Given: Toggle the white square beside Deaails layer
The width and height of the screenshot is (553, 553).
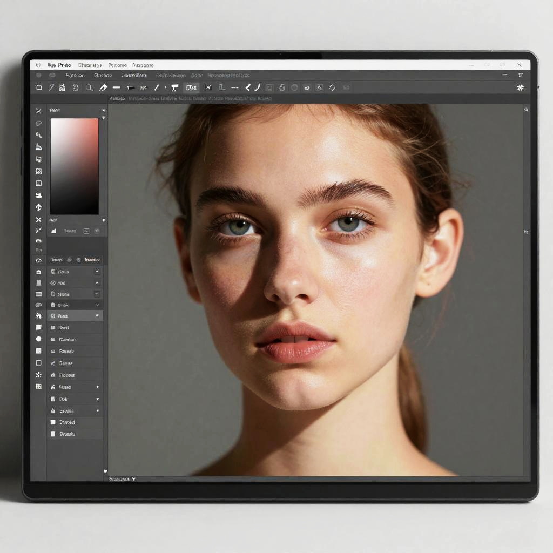Looking at the screenshot, I should pos(53,434).
